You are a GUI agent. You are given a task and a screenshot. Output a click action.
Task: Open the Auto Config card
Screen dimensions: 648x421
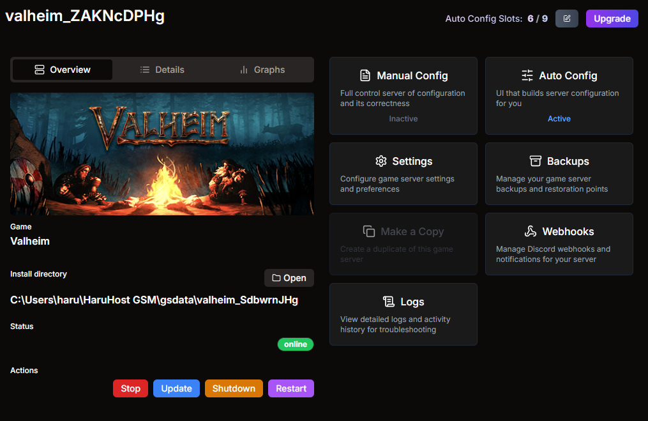pyautogui.click(x=559, y=96)
